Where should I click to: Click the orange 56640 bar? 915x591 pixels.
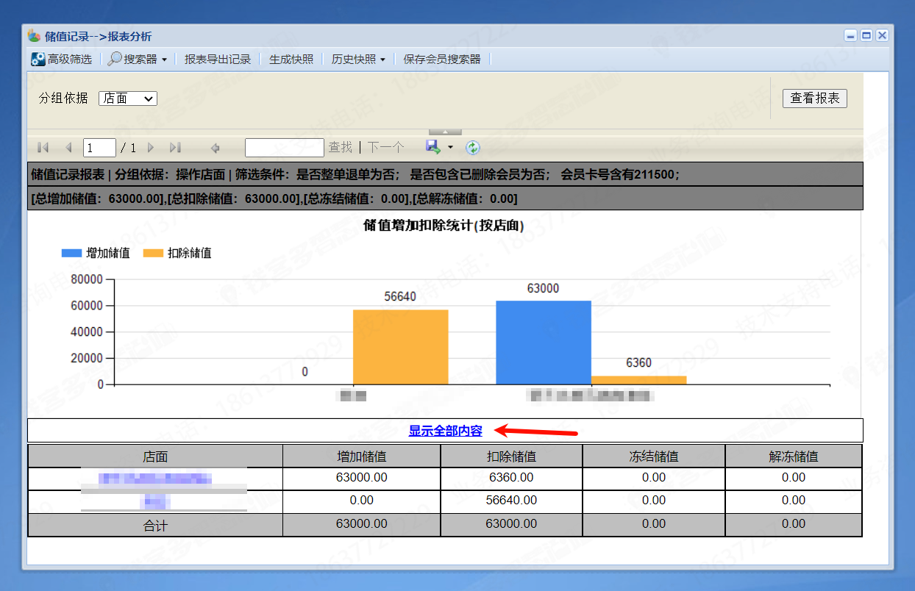401,347
